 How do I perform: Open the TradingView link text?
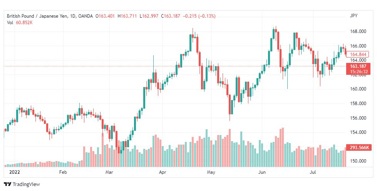[x=26, y=184]
